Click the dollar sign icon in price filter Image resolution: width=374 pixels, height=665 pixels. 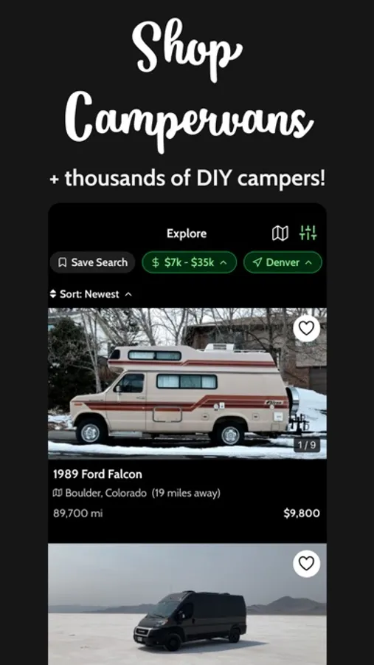156,262
